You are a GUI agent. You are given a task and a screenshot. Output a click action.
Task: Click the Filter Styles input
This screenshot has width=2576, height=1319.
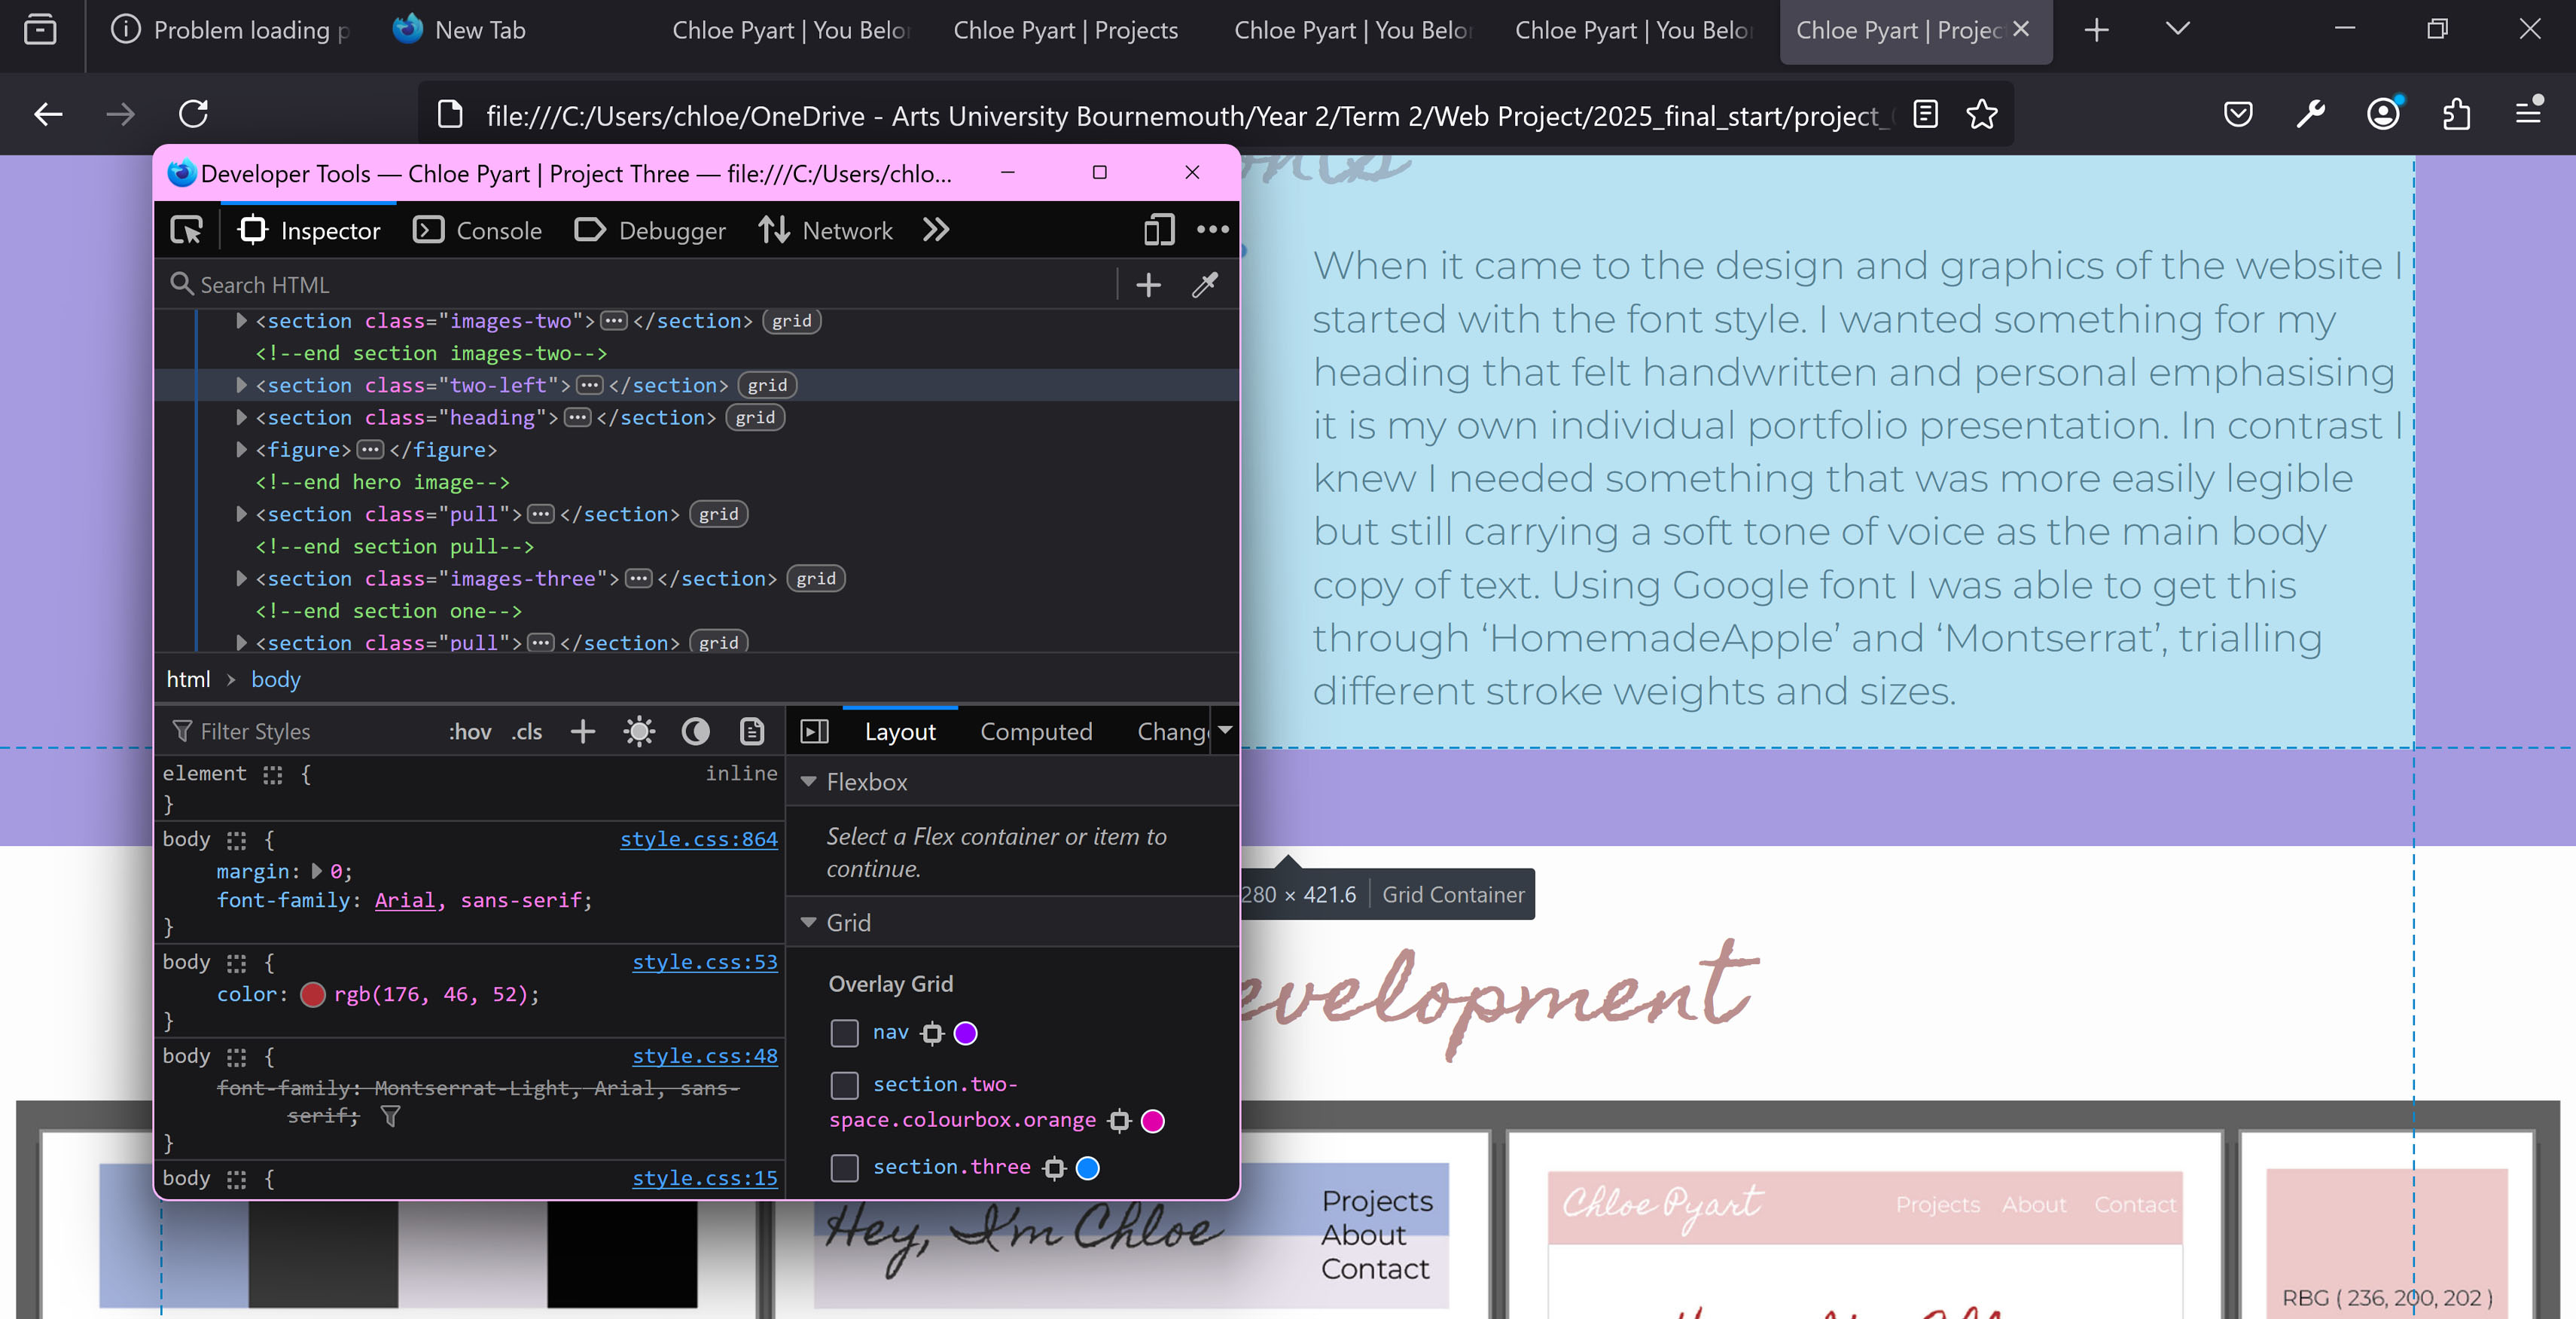click(300, 731)
